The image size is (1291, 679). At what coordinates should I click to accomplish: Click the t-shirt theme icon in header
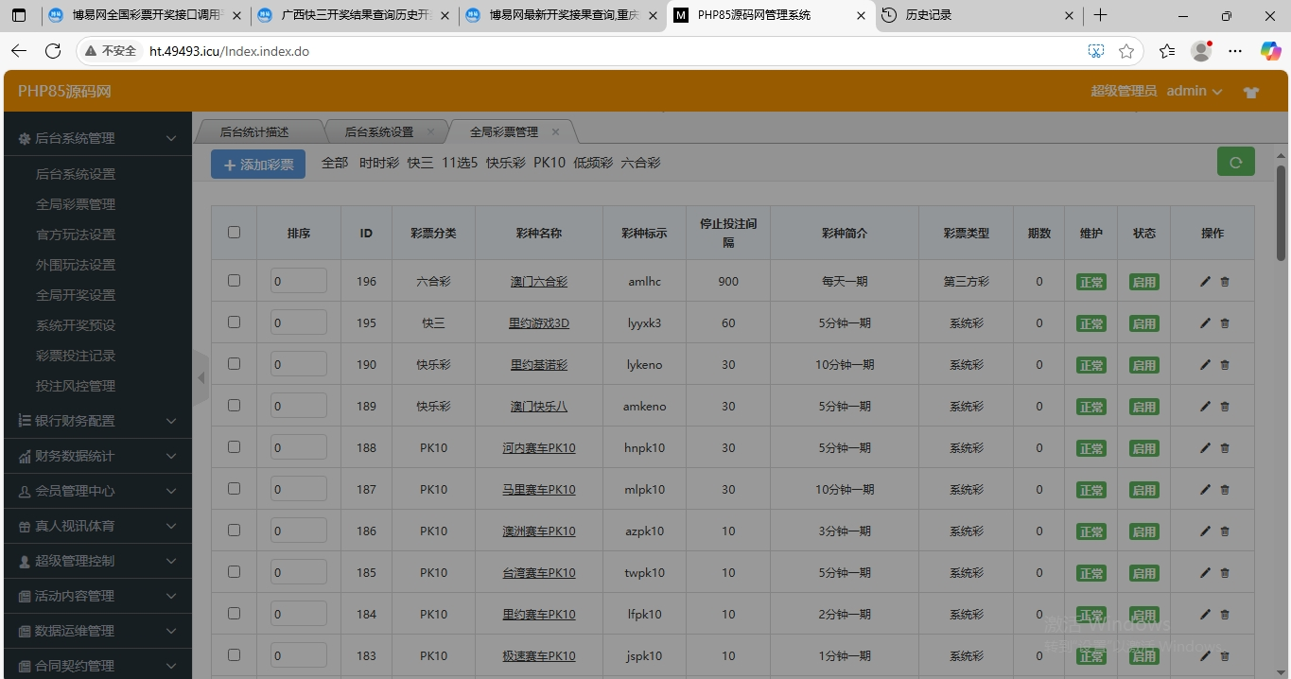1251,93
